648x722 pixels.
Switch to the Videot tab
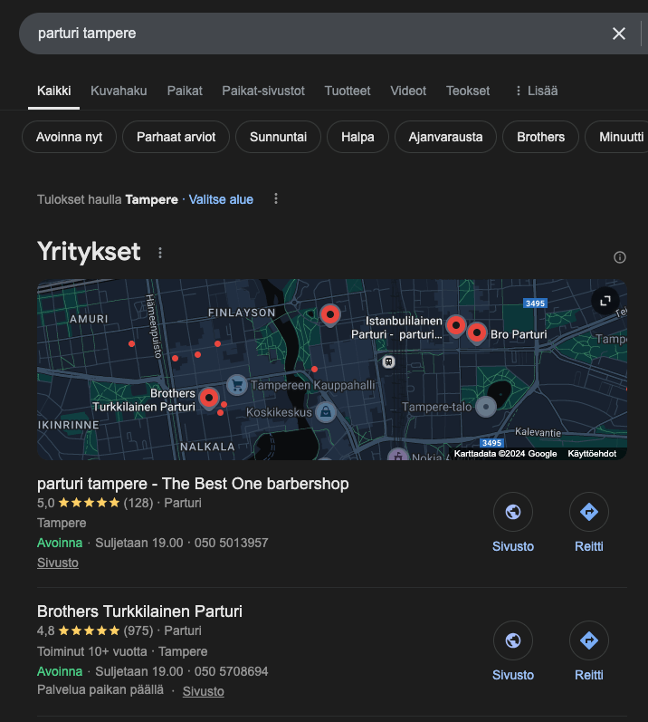(x=408, y=91)
